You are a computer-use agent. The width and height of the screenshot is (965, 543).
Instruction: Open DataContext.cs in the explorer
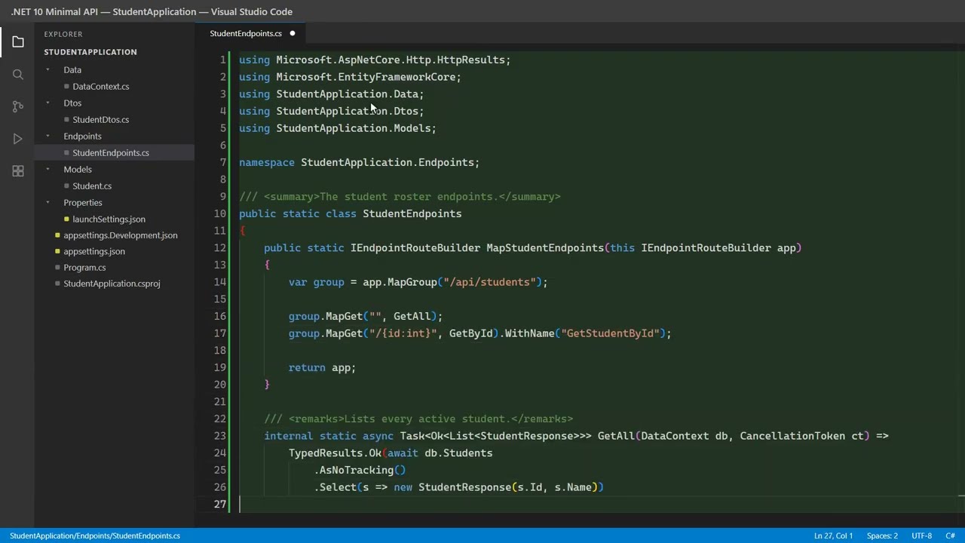[x=101, y=87]
